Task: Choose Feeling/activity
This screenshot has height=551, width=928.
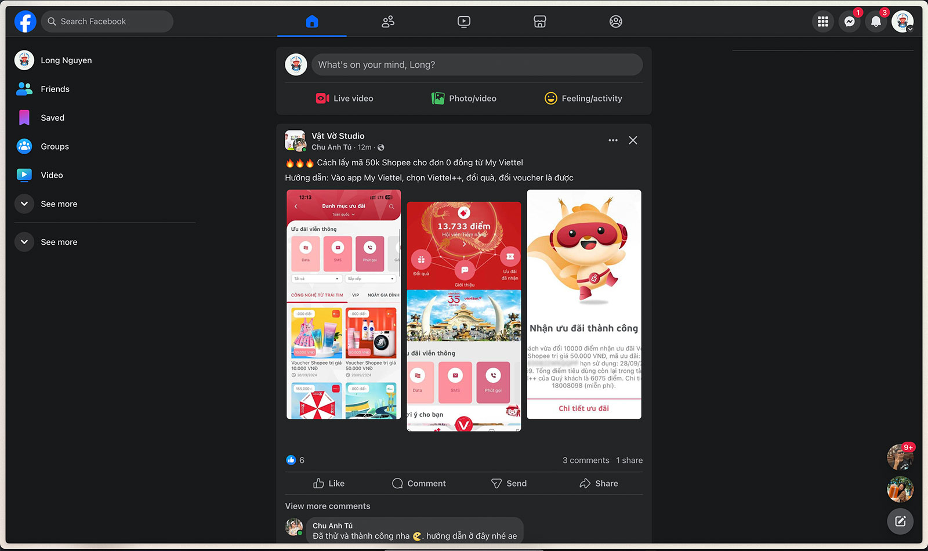Action: click(583, 98)
